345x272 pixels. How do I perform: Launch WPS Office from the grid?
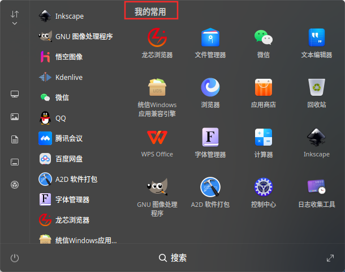pos(157,143)
